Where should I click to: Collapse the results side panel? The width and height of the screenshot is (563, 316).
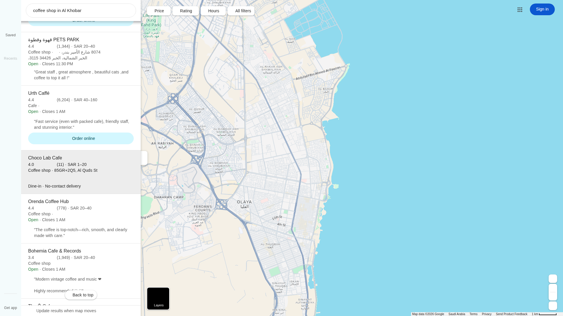(x=144, y=158)
